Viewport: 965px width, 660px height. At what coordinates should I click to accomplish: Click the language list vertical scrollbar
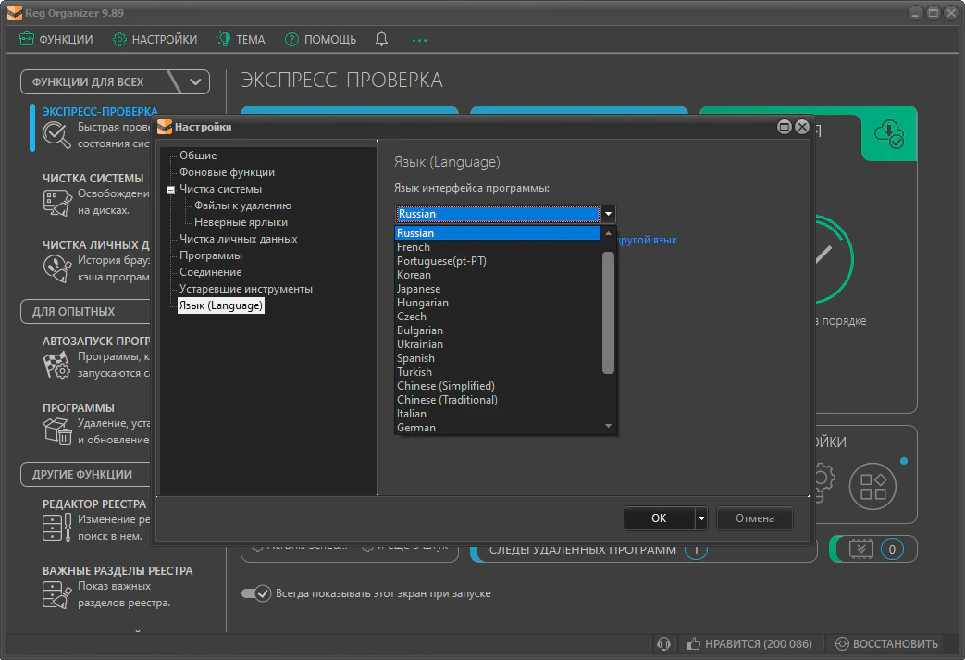(608, 313)
